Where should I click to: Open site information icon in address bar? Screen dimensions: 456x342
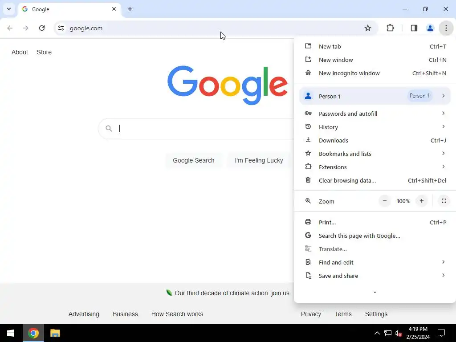pos(61,28)
